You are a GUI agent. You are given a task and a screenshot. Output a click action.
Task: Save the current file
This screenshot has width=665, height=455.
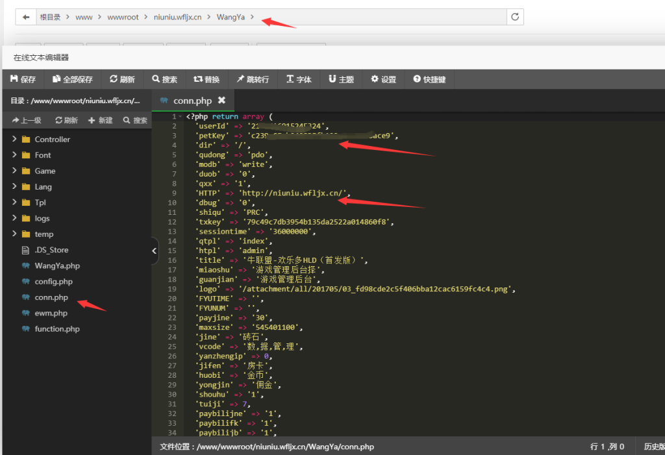click(23, 79)
